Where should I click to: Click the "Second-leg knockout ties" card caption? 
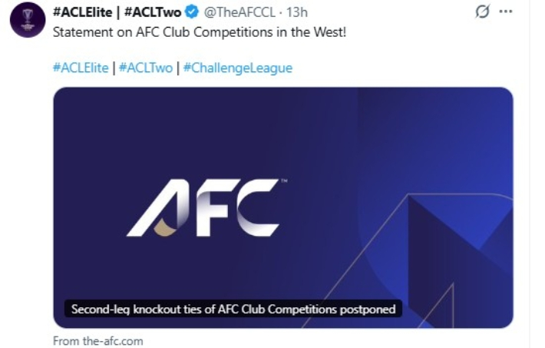(233, 310)
